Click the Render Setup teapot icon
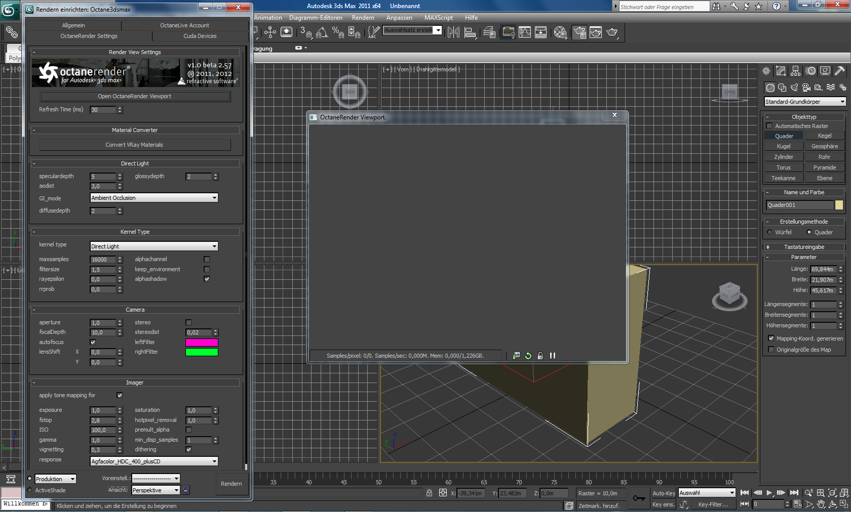 click(x=579, y=32)
